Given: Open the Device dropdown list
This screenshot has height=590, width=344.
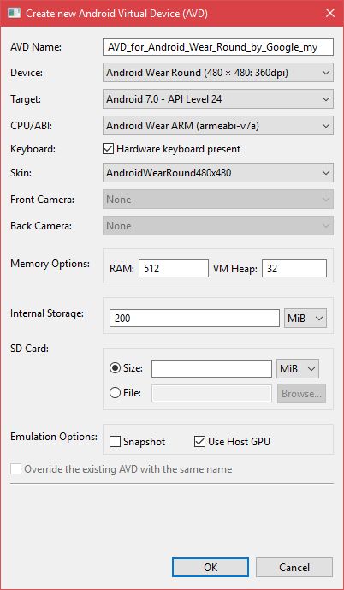Looking at the screenshot, I should (x=218, y=73).
